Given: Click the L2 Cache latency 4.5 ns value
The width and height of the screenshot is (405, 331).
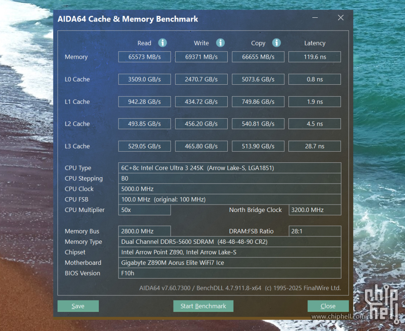Looking at the screenshot, I should click(314, 124).
